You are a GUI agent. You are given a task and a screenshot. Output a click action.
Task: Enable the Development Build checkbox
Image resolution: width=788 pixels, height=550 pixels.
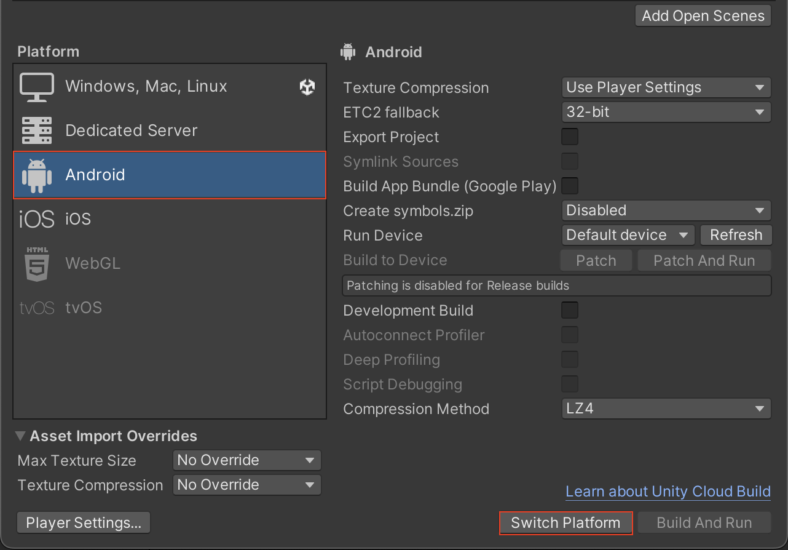(x=570, y=310)
